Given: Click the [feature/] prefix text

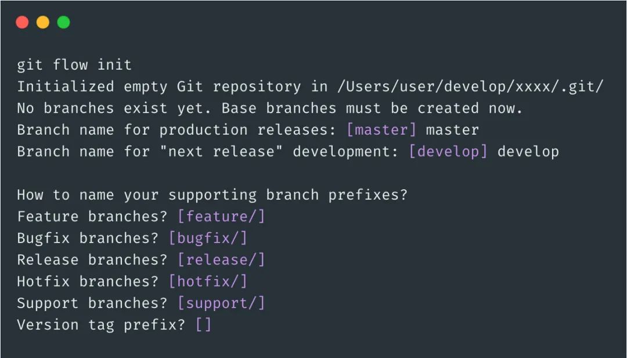Looking at the screenshot, I should coord(221,216).
